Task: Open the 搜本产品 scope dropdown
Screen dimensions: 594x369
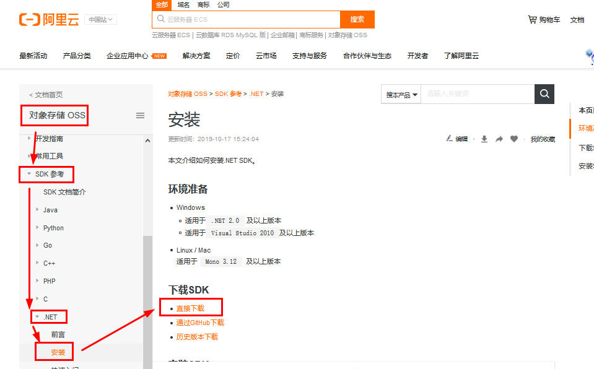Action: tap(401, 94)
